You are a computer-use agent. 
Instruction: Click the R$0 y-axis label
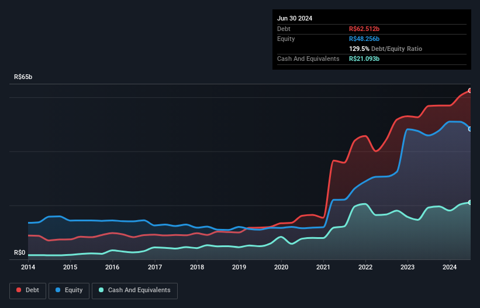coord(20,252)
